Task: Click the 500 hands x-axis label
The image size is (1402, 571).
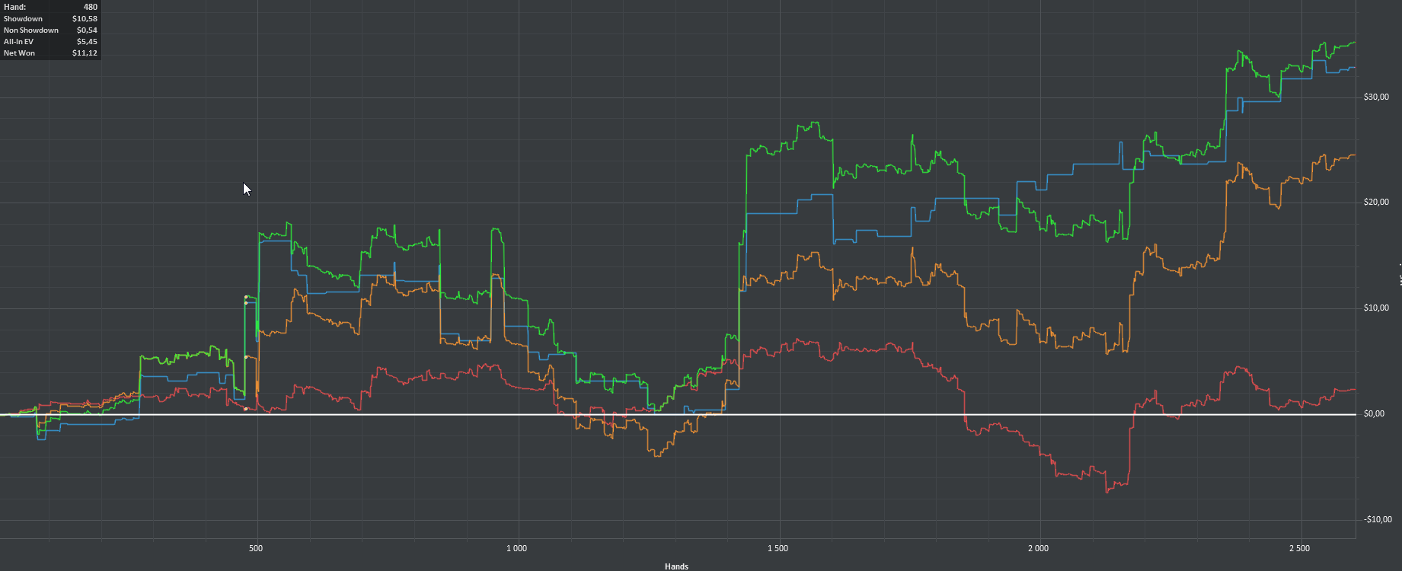Action: [x=256, y=548]
